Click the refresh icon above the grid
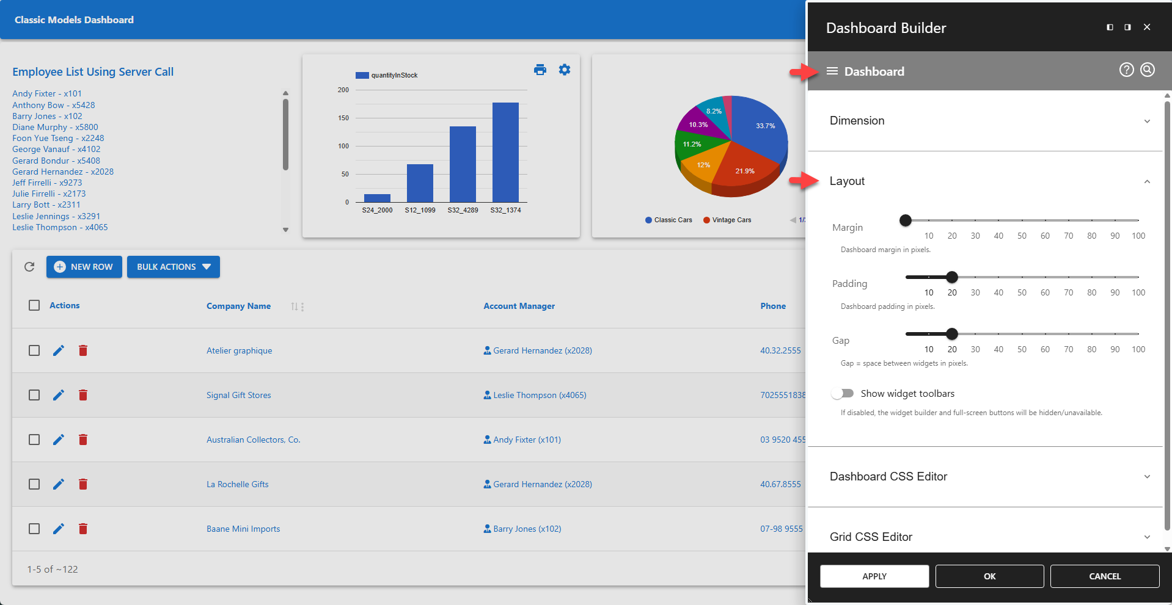This screenshot has width=1172, height=605. 29,267
